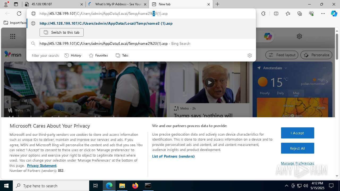Screen dimensions: 340x191
Task: Select Map weather tab
Action: click(296, 93)
